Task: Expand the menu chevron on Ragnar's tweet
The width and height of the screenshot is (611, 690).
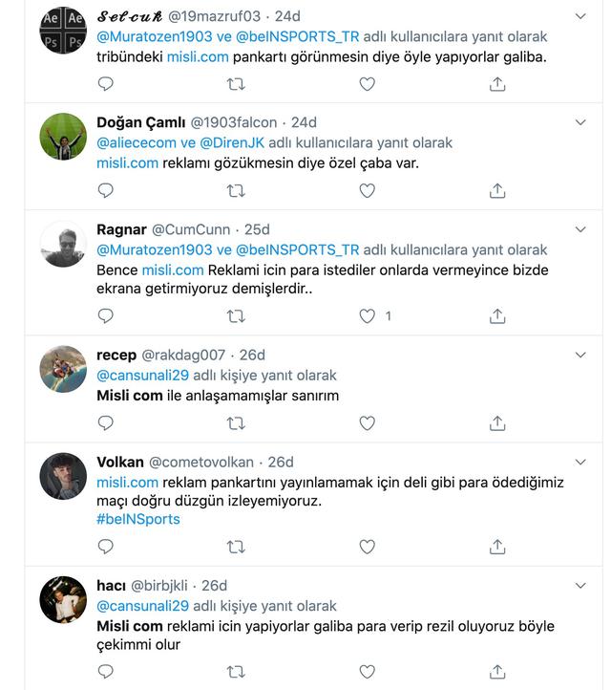Action: [x=580, y=229]
